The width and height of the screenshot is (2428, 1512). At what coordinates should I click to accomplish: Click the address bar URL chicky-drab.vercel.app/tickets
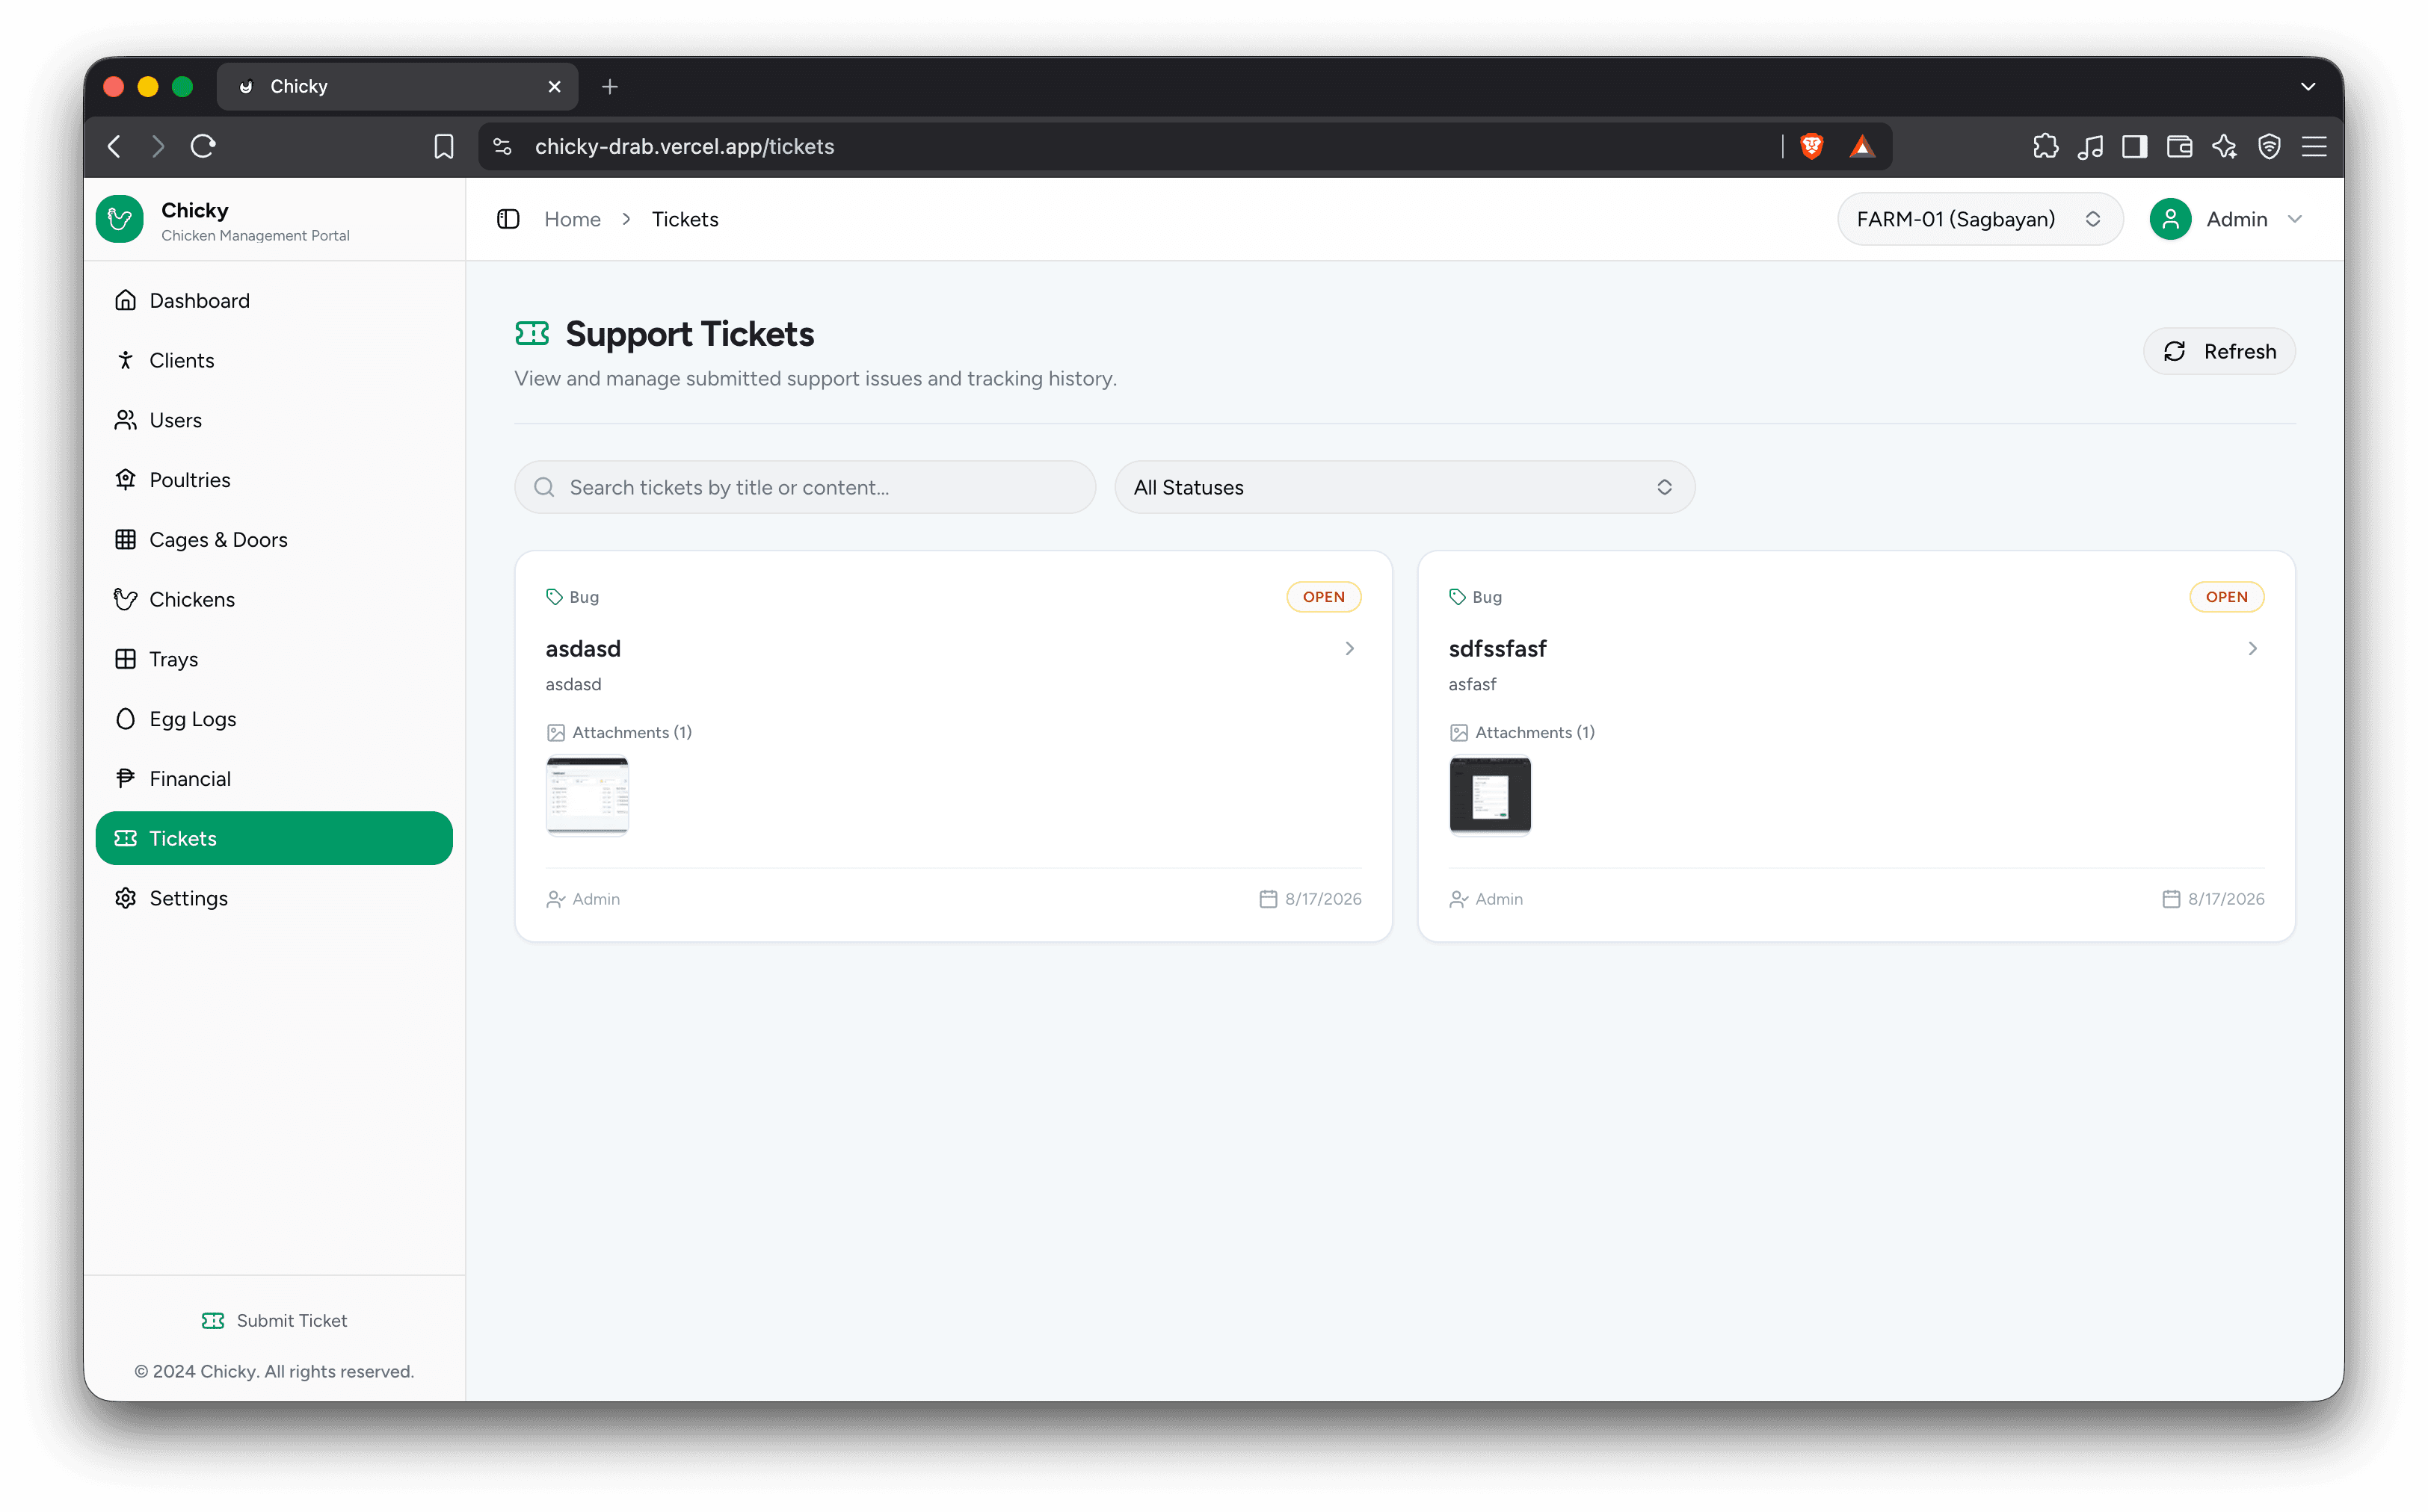[x=684, y=146]
